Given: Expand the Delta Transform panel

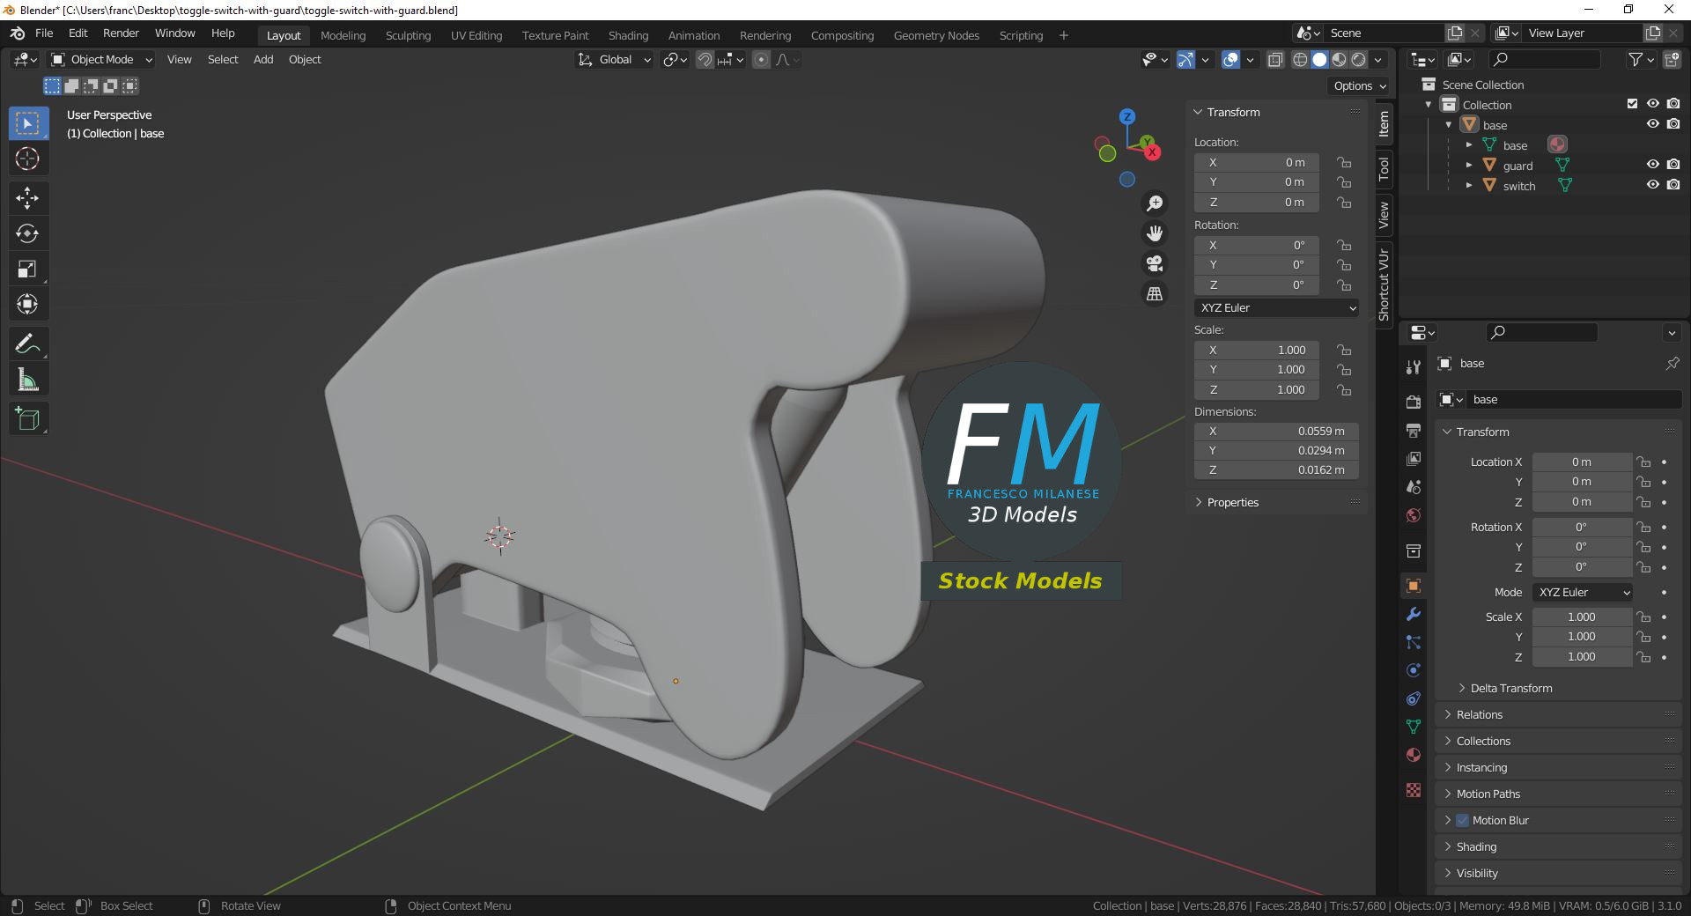Looking at the screenshot, I should [x=1510, y=689].
